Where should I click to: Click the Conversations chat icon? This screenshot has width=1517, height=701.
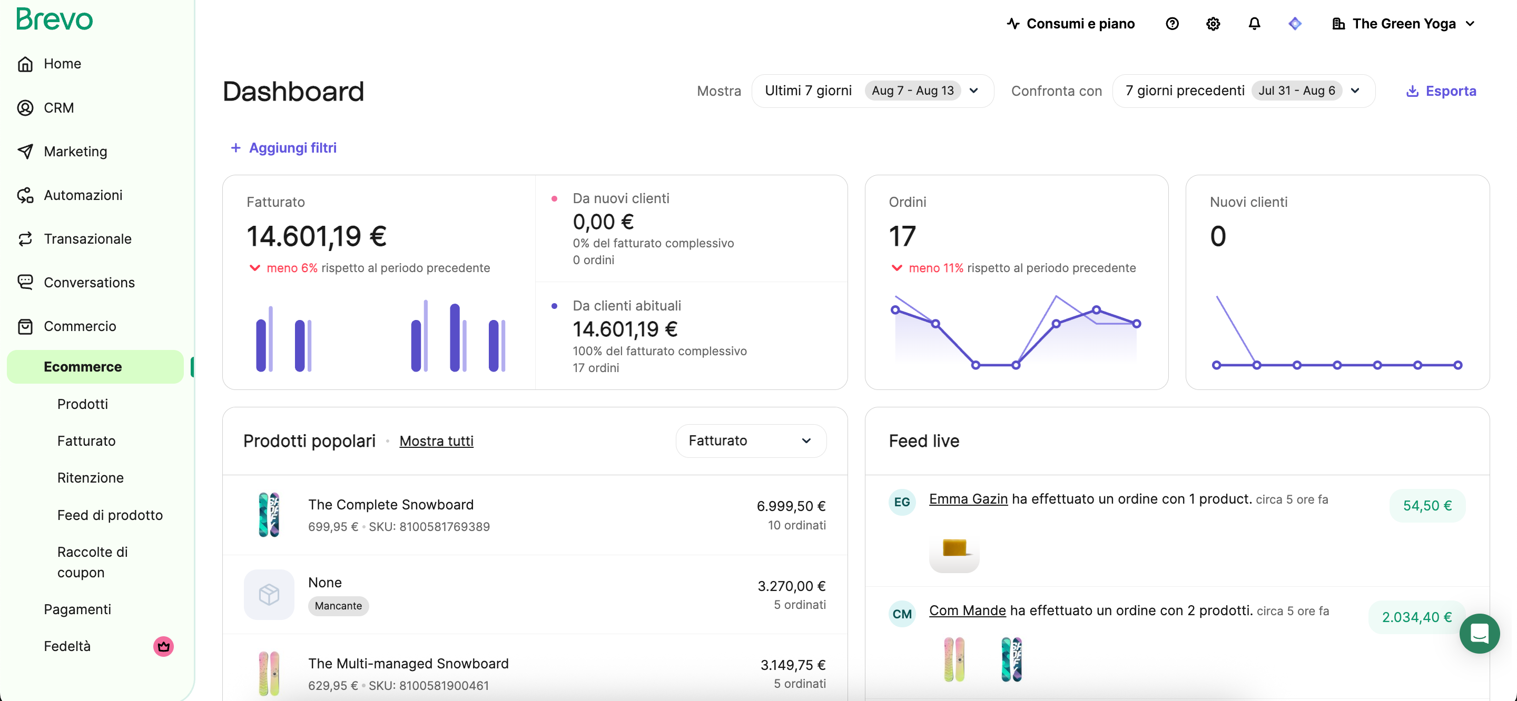(25, 283)
